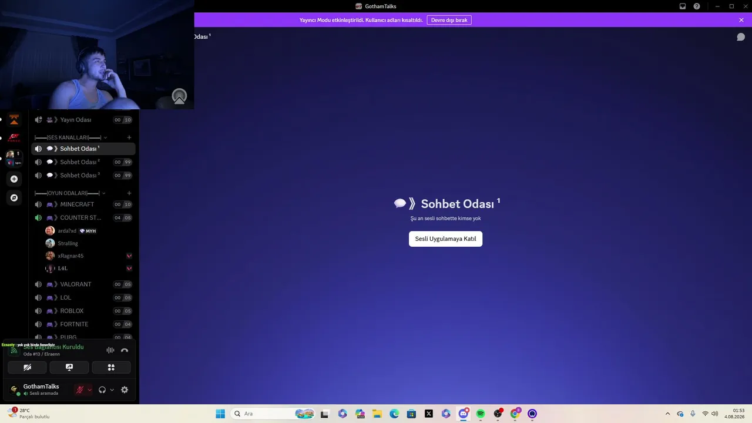Open Microsoft Store from the taskbar

[411, 414]
